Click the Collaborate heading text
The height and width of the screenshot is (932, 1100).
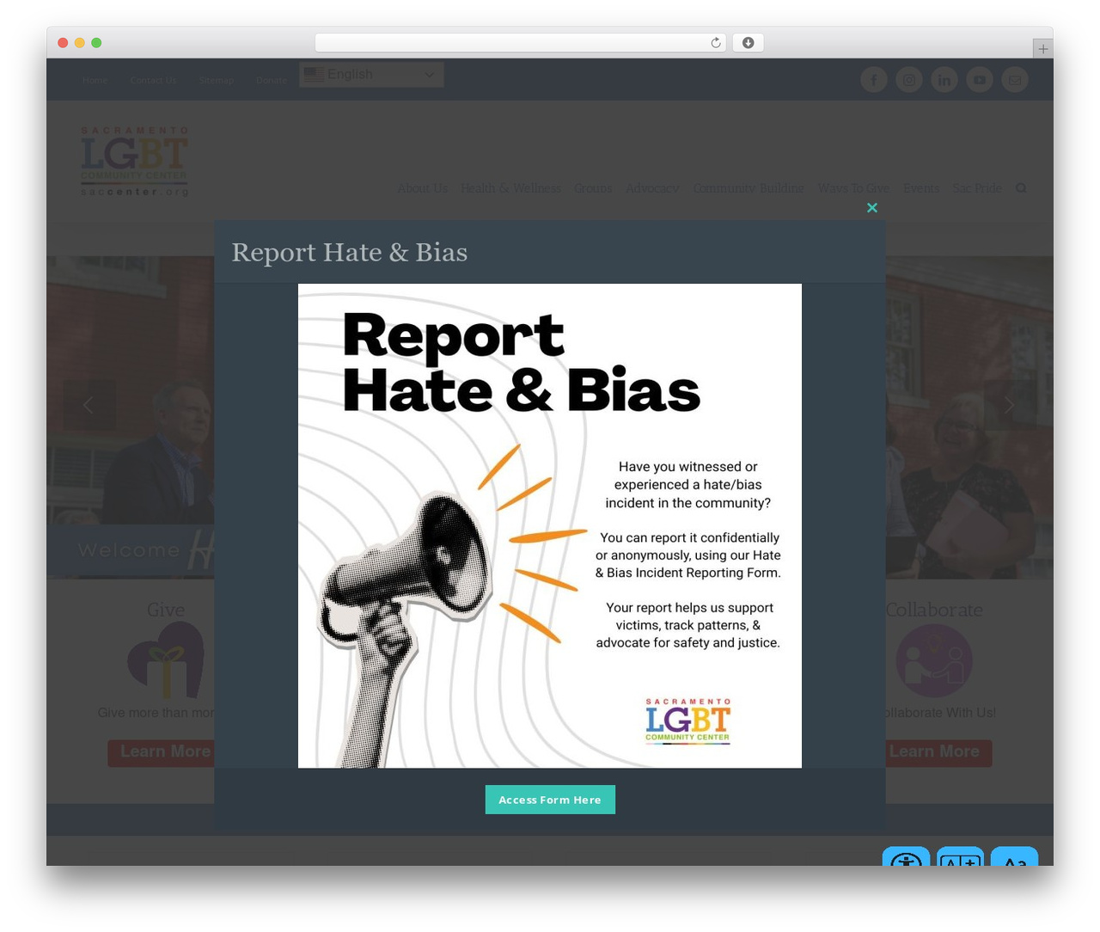pyautogui.click(x=934, y=610)
